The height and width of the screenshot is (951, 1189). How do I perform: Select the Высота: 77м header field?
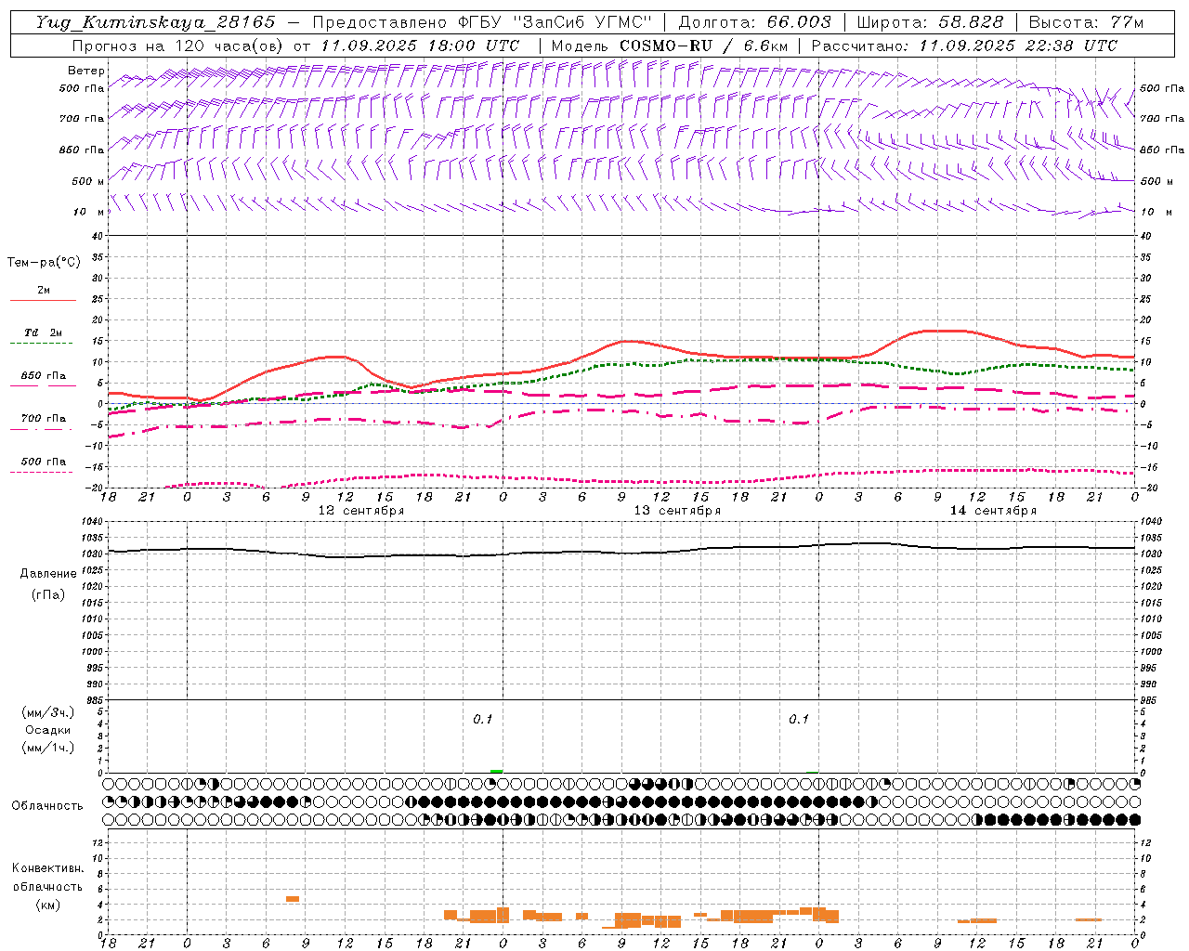click(x=1086, y=22)
